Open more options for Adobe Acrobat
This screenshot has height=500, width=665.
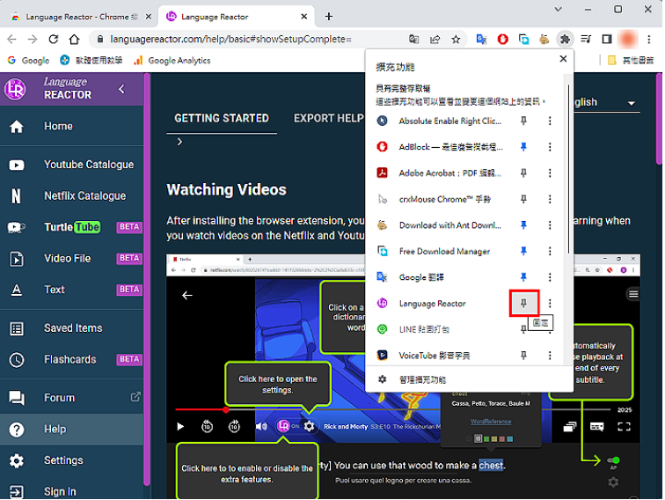550,173
